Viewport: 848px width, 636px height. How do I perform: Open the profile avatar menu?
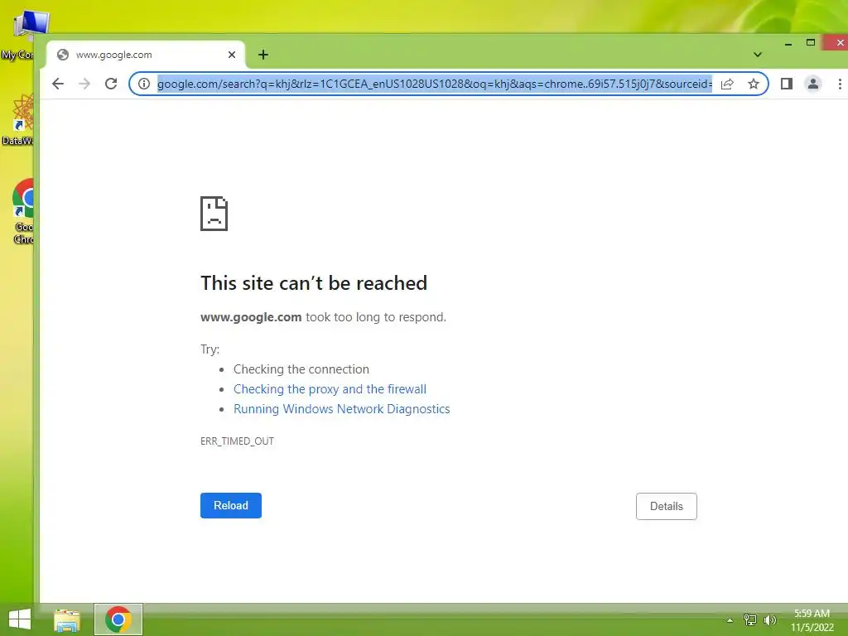(x=813, y=84)
